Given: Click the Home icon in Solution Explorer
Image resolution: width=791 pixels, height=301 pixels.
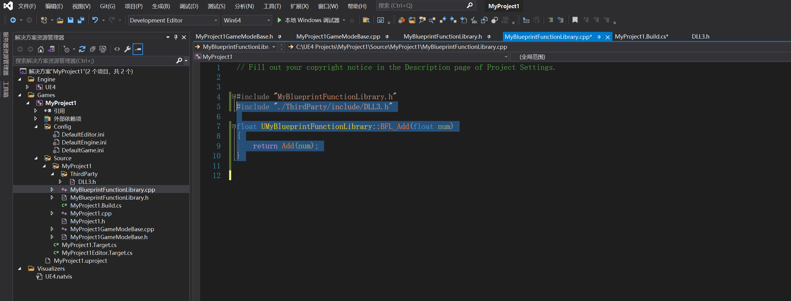Looking at the screenshot, I should [x=41, y=49].
